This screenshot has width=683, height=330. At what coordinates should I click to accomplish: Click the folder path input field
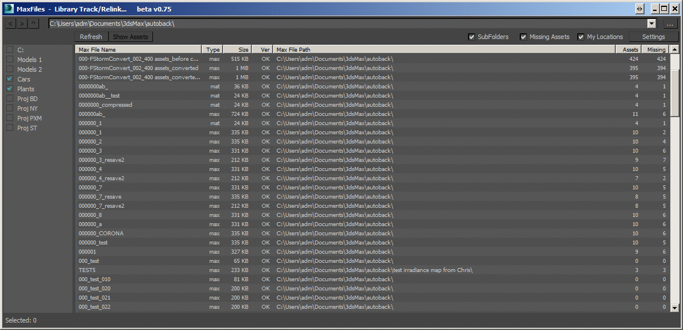(x=348, y=24)
